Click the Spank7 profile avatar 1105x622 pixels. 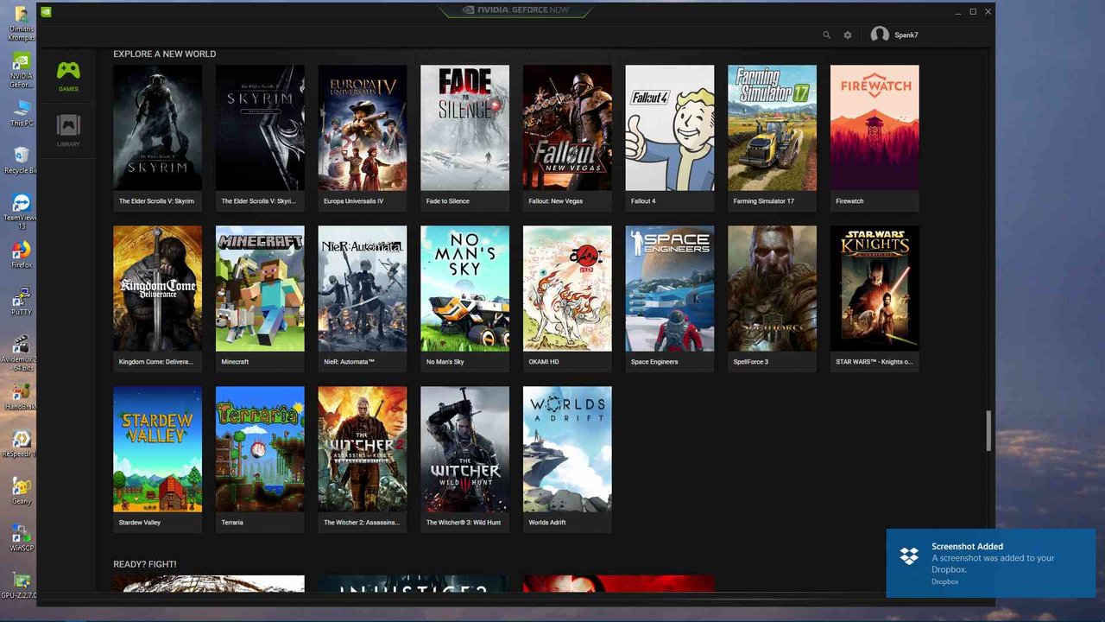pos(880,35)
